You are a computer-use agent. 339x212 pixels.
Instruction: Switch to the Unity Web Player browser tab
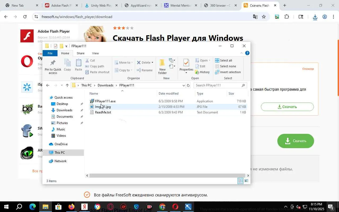(101, 5)
